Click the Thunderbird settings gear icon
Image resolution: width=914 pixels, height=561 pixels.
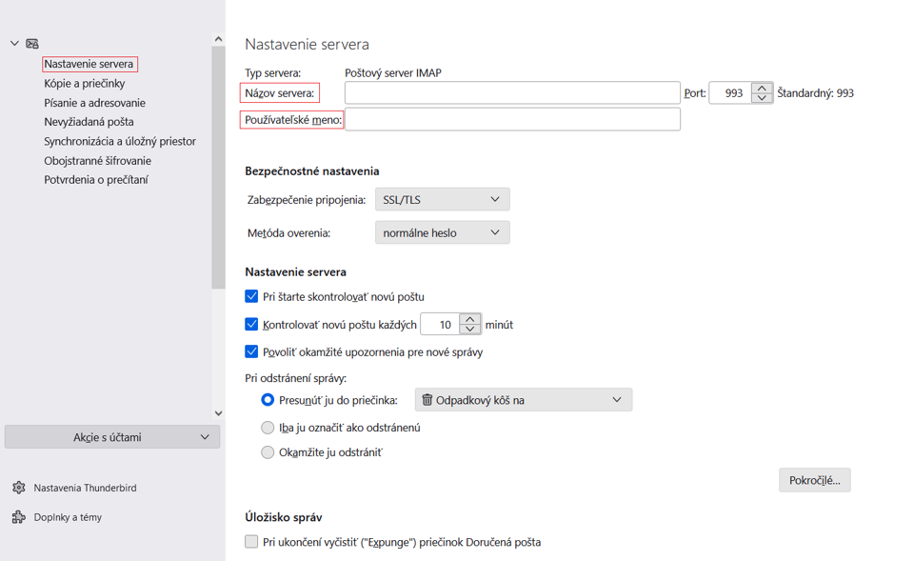pos(19,488)
